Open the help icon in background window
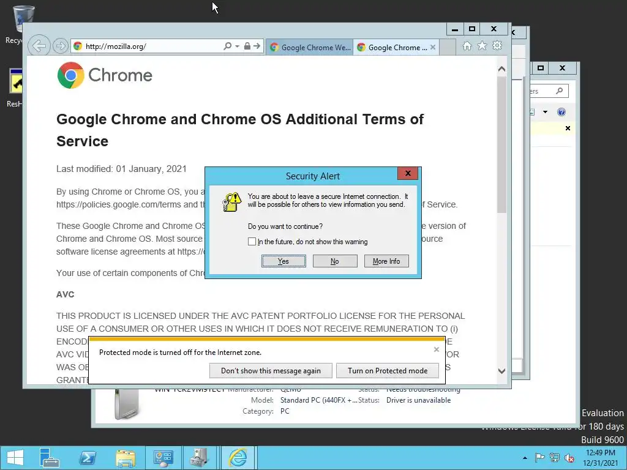This screenshot has width=627, height=470. 561,112
